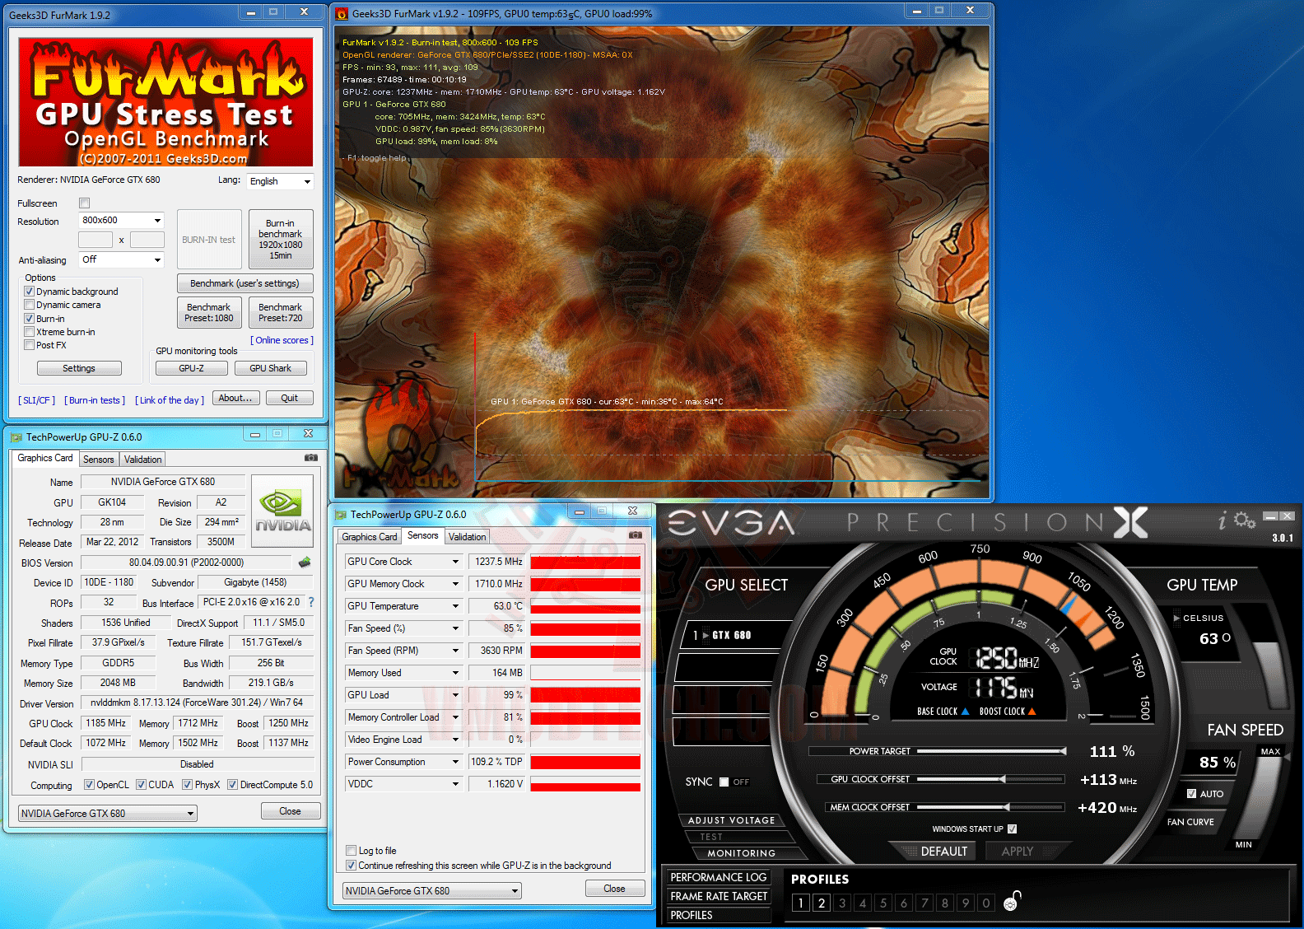Click the GPU-Z graphics card window title icon
Image resolution: width=1304 pixels, height=929 pixels.
(16, 437)
